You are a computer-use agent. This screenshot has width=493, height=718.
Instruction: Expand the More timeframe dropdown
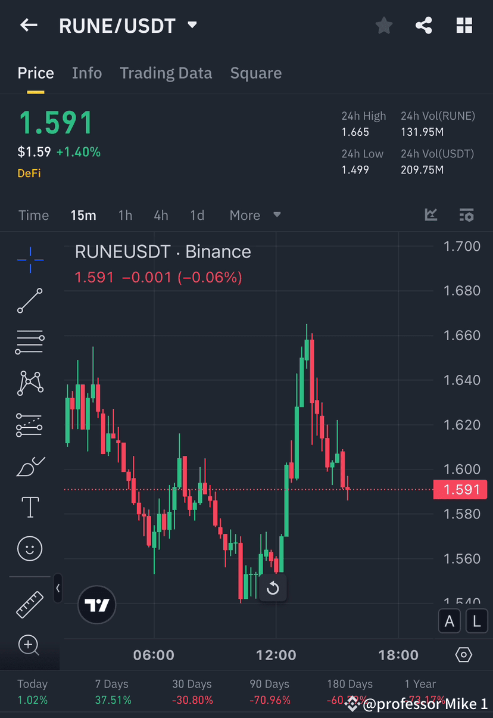click(x=255, y=215)
